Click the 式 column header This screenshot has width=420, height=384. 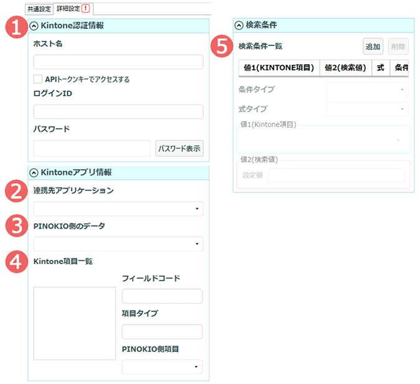coord(381,68)
